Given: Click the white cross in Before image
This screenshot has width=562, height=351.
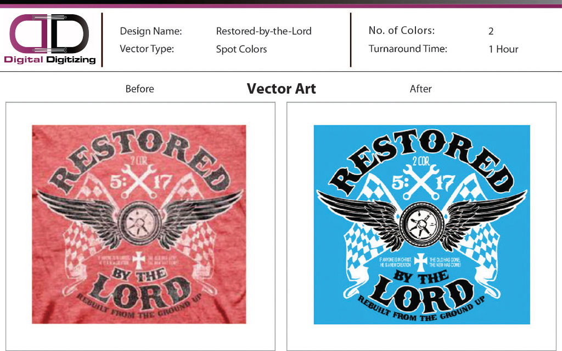Looking at the screenshot, I should point(138,260).
